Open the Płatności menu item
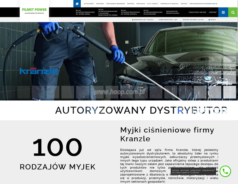 100,4
